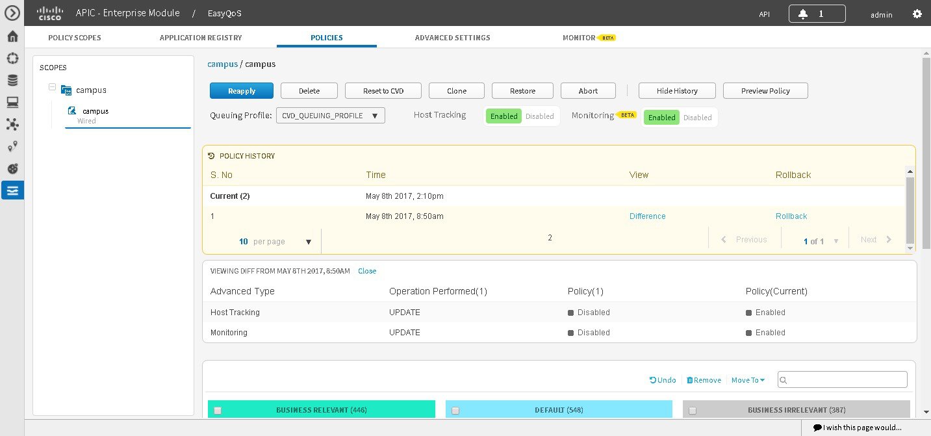Click the applications search field
This screenshot has width=931, height=436.
pyautogui.click(x=842, y=379)
